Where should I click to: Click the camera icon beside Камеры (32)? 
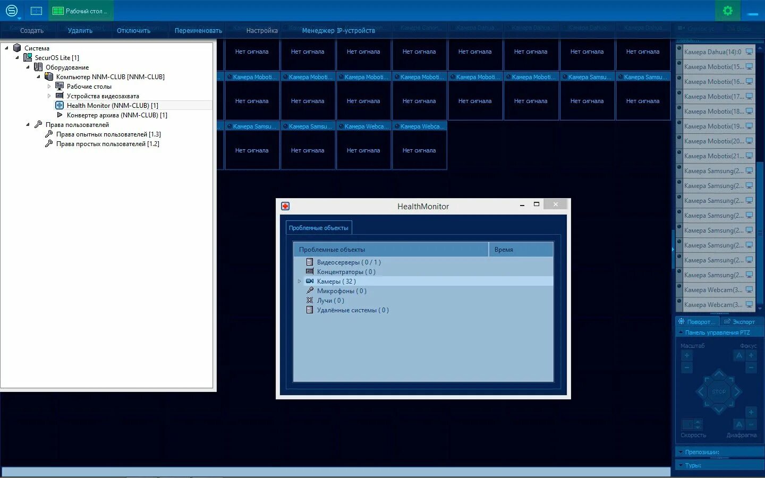tap(310, 281)
